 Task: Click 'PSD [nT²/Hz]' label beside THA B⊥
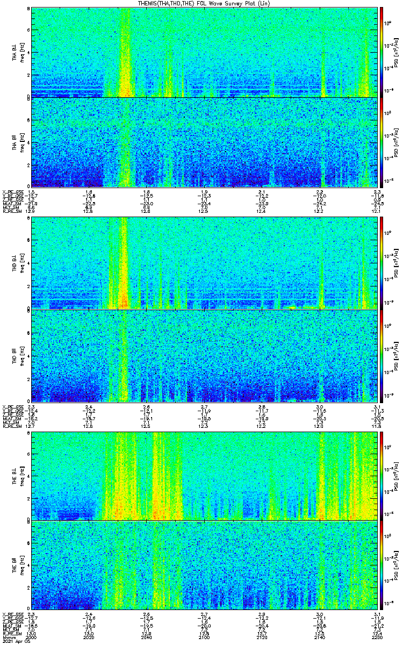coord(395,52)
